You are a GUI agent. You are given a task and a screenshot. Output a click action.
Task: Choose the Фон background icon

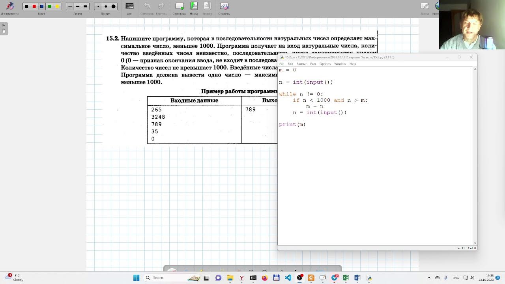tap(129, 8)
